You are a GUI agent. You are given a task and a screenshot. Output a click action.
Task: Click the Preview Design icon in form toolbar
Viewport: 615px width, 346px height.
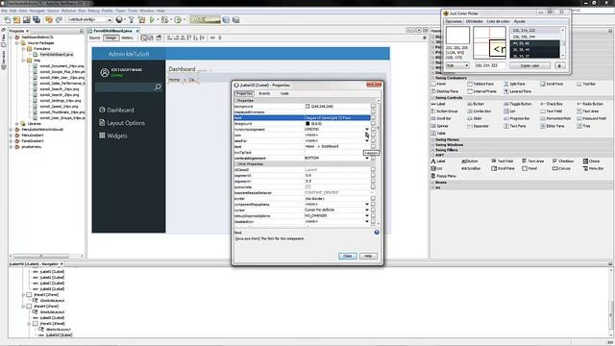pos(159,37)
